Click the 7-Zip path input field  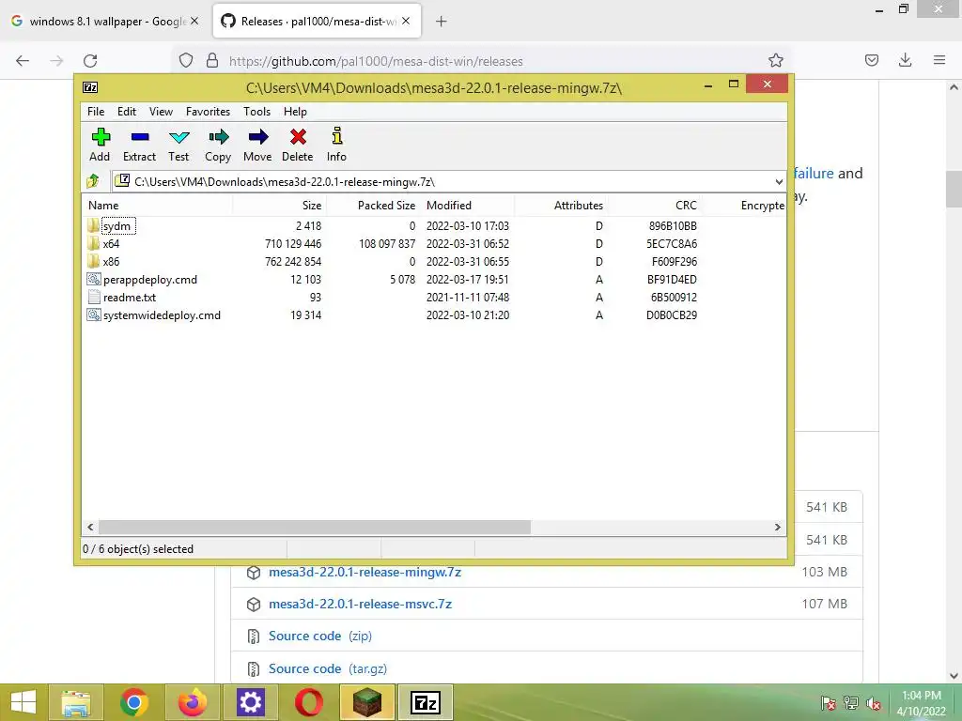[x=448, y=182]
